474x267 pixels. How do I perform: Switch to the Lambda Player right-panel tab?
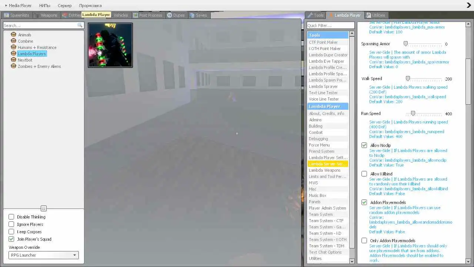(x=345, y=15)
